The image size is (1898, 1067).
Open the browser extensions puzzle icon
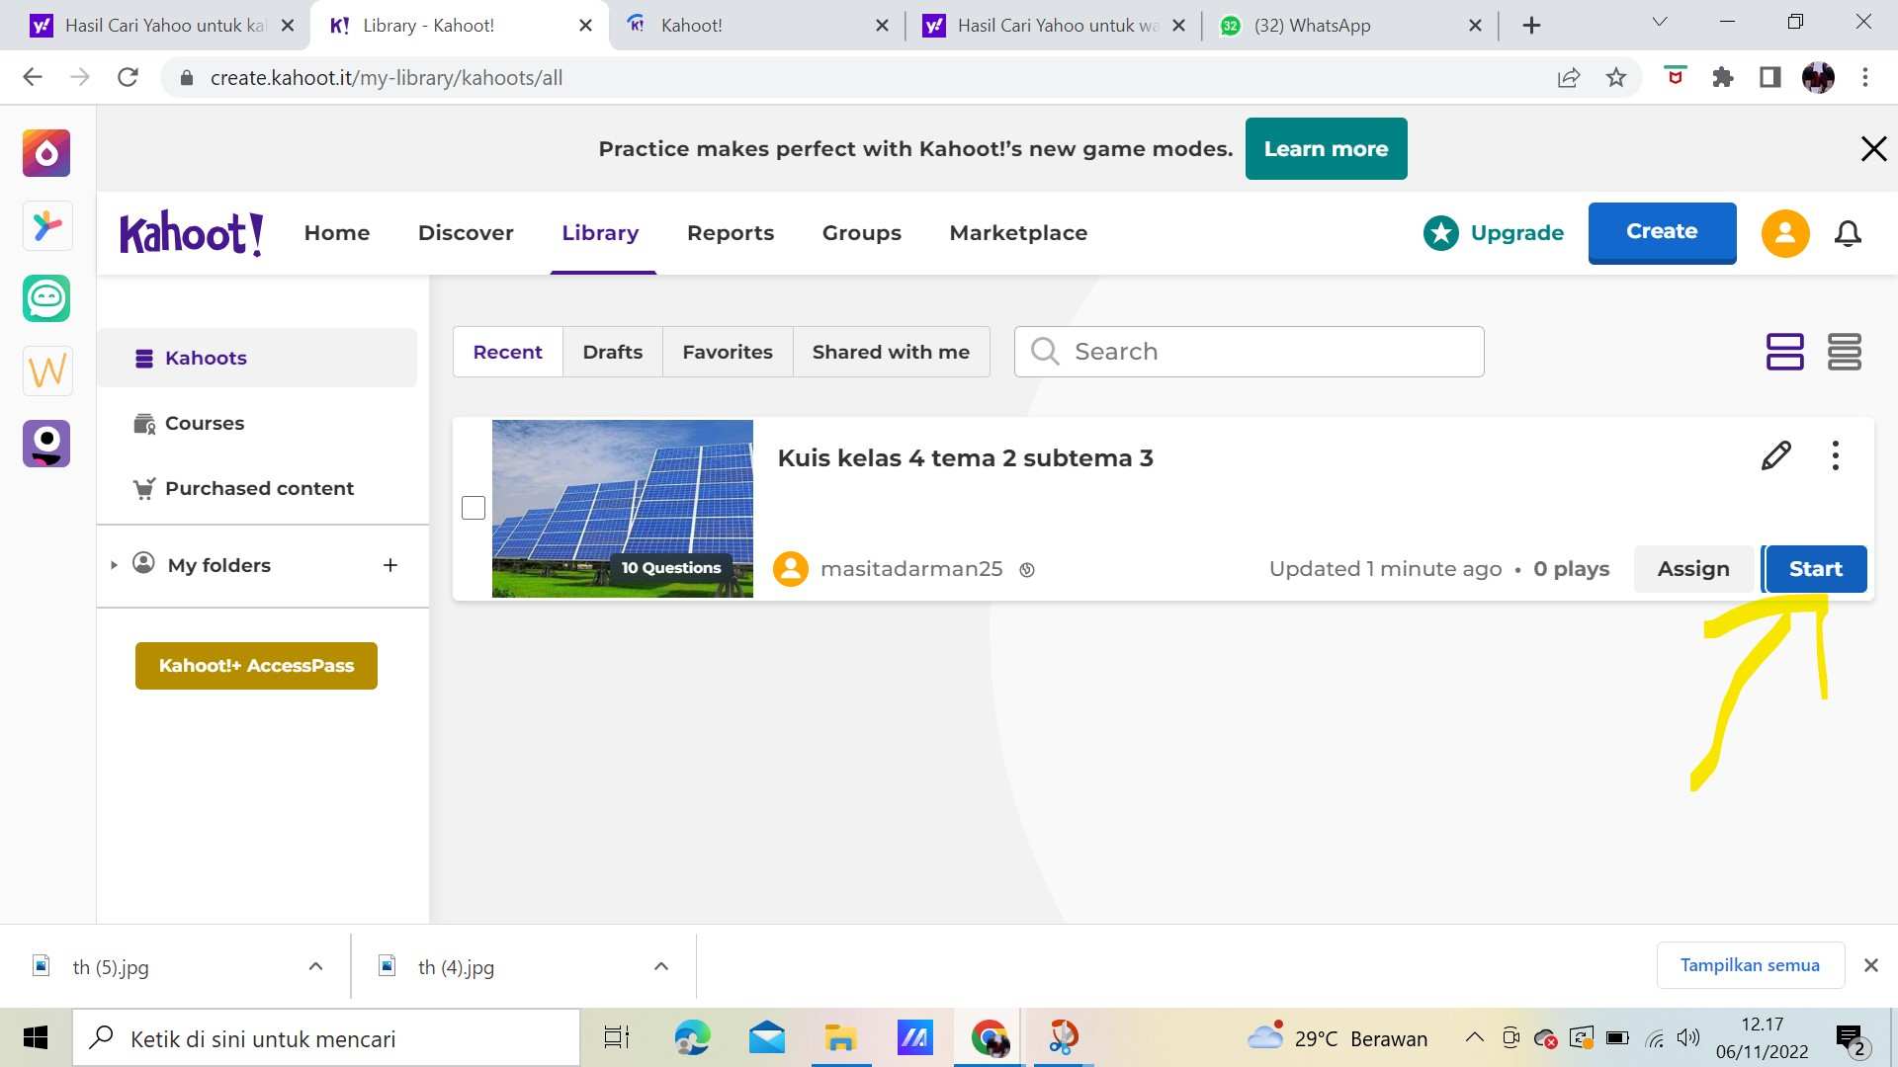1723,77
